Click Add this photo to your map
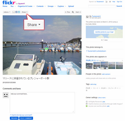125x121 pixels. [104, 32]
